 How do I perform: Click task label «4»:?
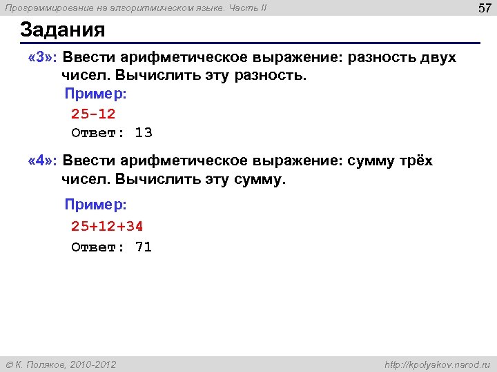tap(43, 161)
